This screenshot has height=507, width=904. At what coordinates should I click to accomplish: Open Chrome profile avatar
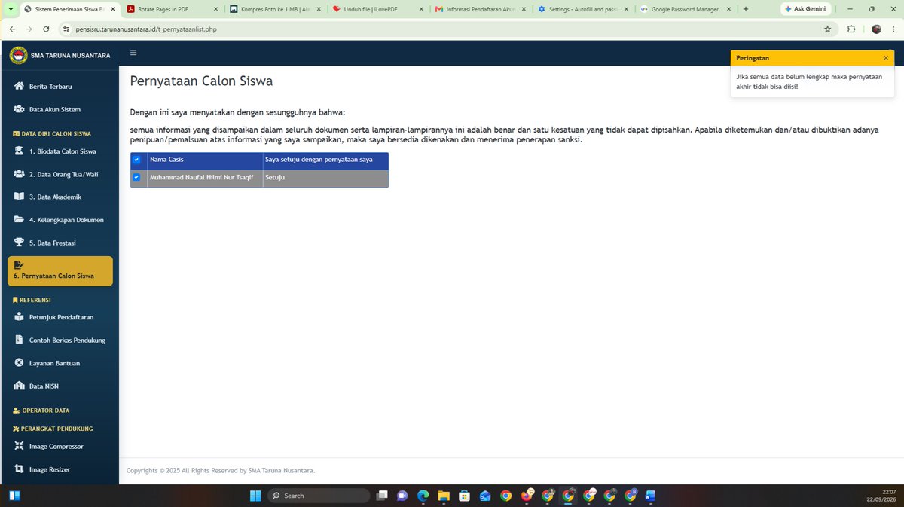coord(876,29)
